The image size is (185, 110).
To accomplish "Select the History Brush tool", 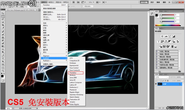I will 3,40.
